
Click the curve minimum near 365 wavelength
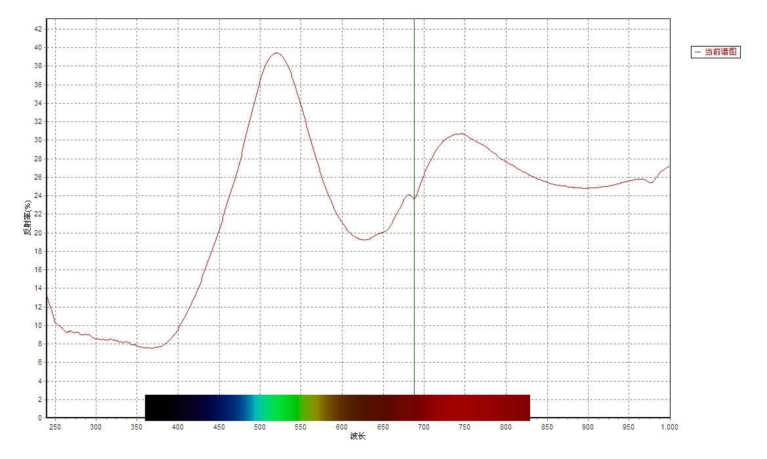pos(151,348)
